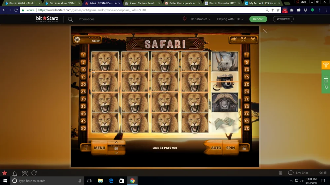Click the 0.01 coin value chip
The image size is (330, 185).
[x=78, y=40]
